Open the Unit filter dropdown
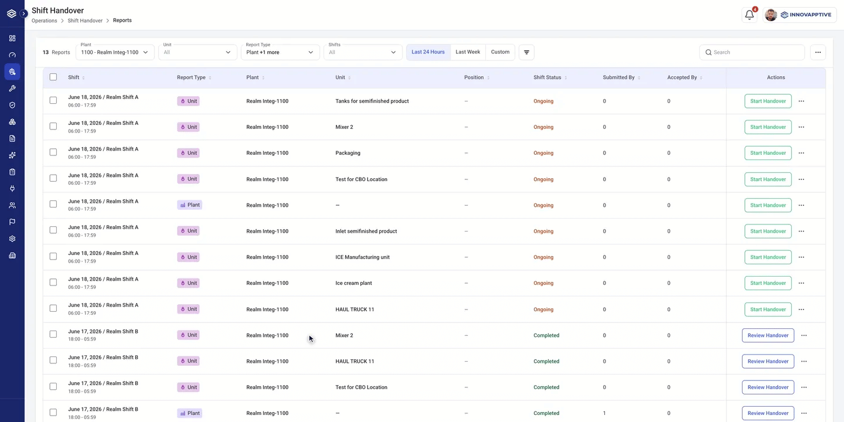The height and width of the screenshot is (422, 844). [198, 52]
